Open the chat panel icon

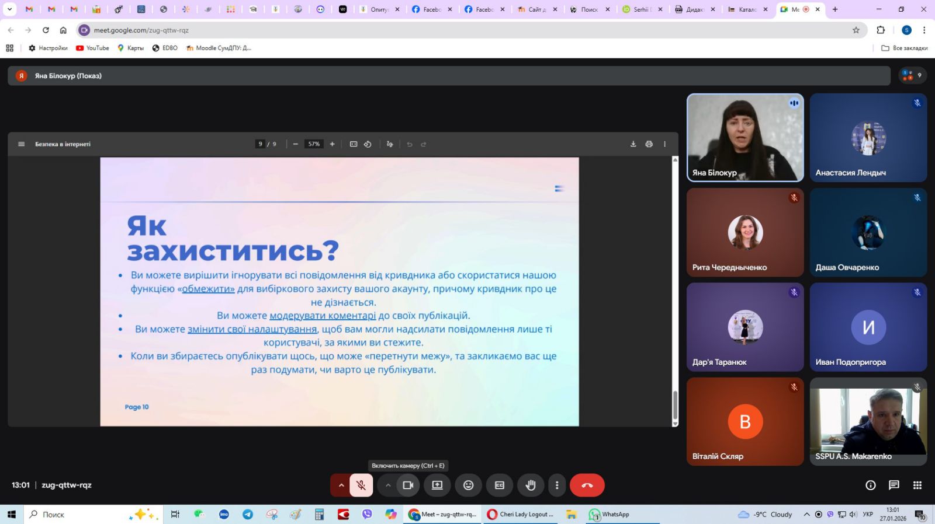[894, 485]
